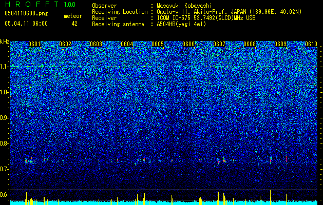323x205 pixels.
Task: Click the 0.9 kHz axis label
Action: tap(4, 118)
